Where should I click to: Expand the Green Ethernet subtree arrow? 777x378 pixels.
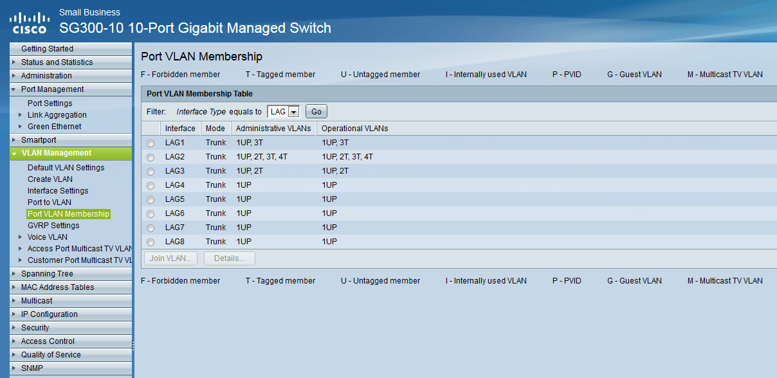(21, 127)
